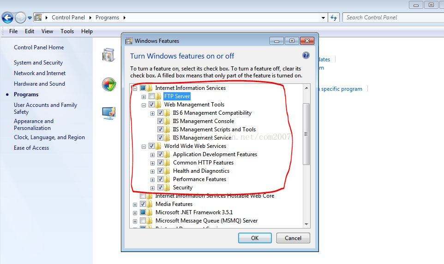Open recent pages dropdown next to Forward
The width and height of the screenshot is (444, 264).
point(30,18)
